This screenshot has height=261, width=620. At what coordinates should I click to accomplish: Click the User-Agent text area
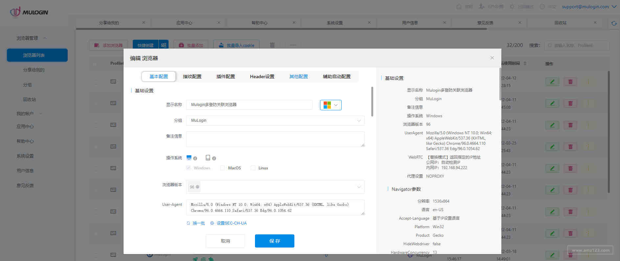[x=275, y=207]
